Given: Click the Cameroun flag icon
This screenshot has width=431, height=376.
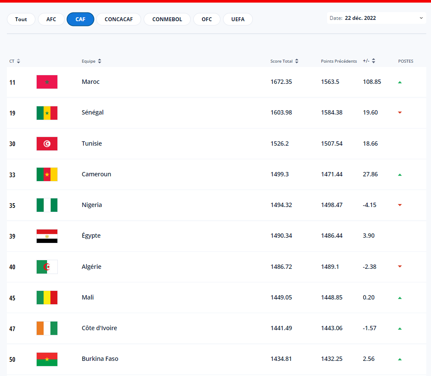Looking at the screenshot, I should pos(47,174).
